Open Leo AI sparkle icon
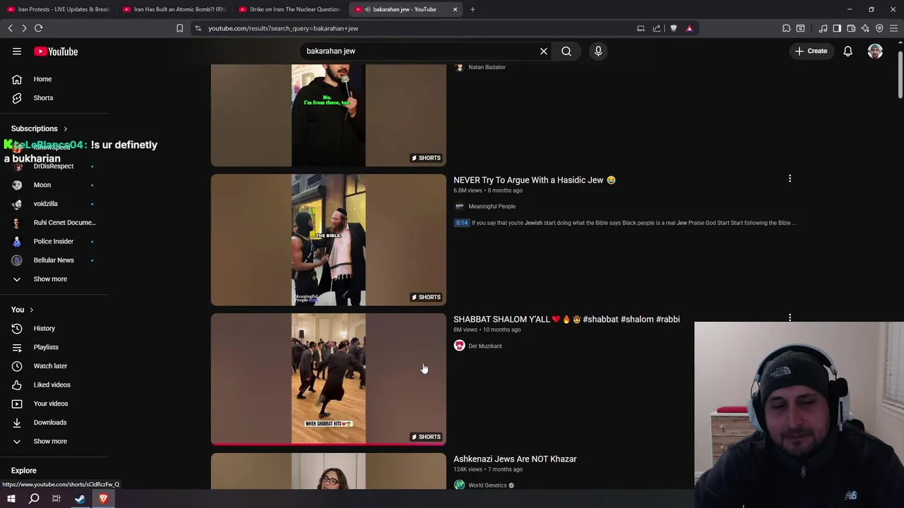 (x=865, y=28)
